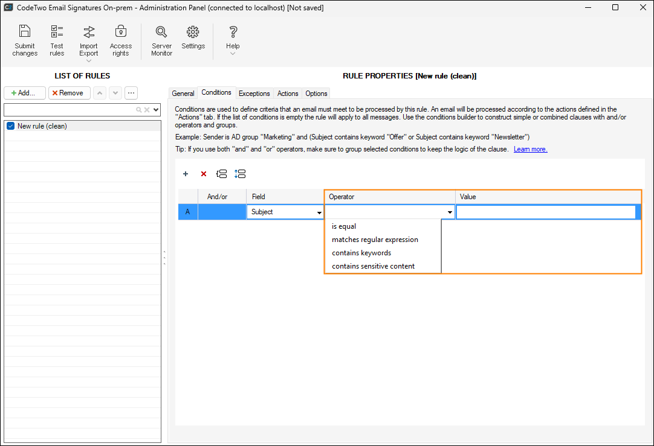Screen dimensions: 654x446
Task: Switch to the Exceptions tab
Action: [254, 94]
